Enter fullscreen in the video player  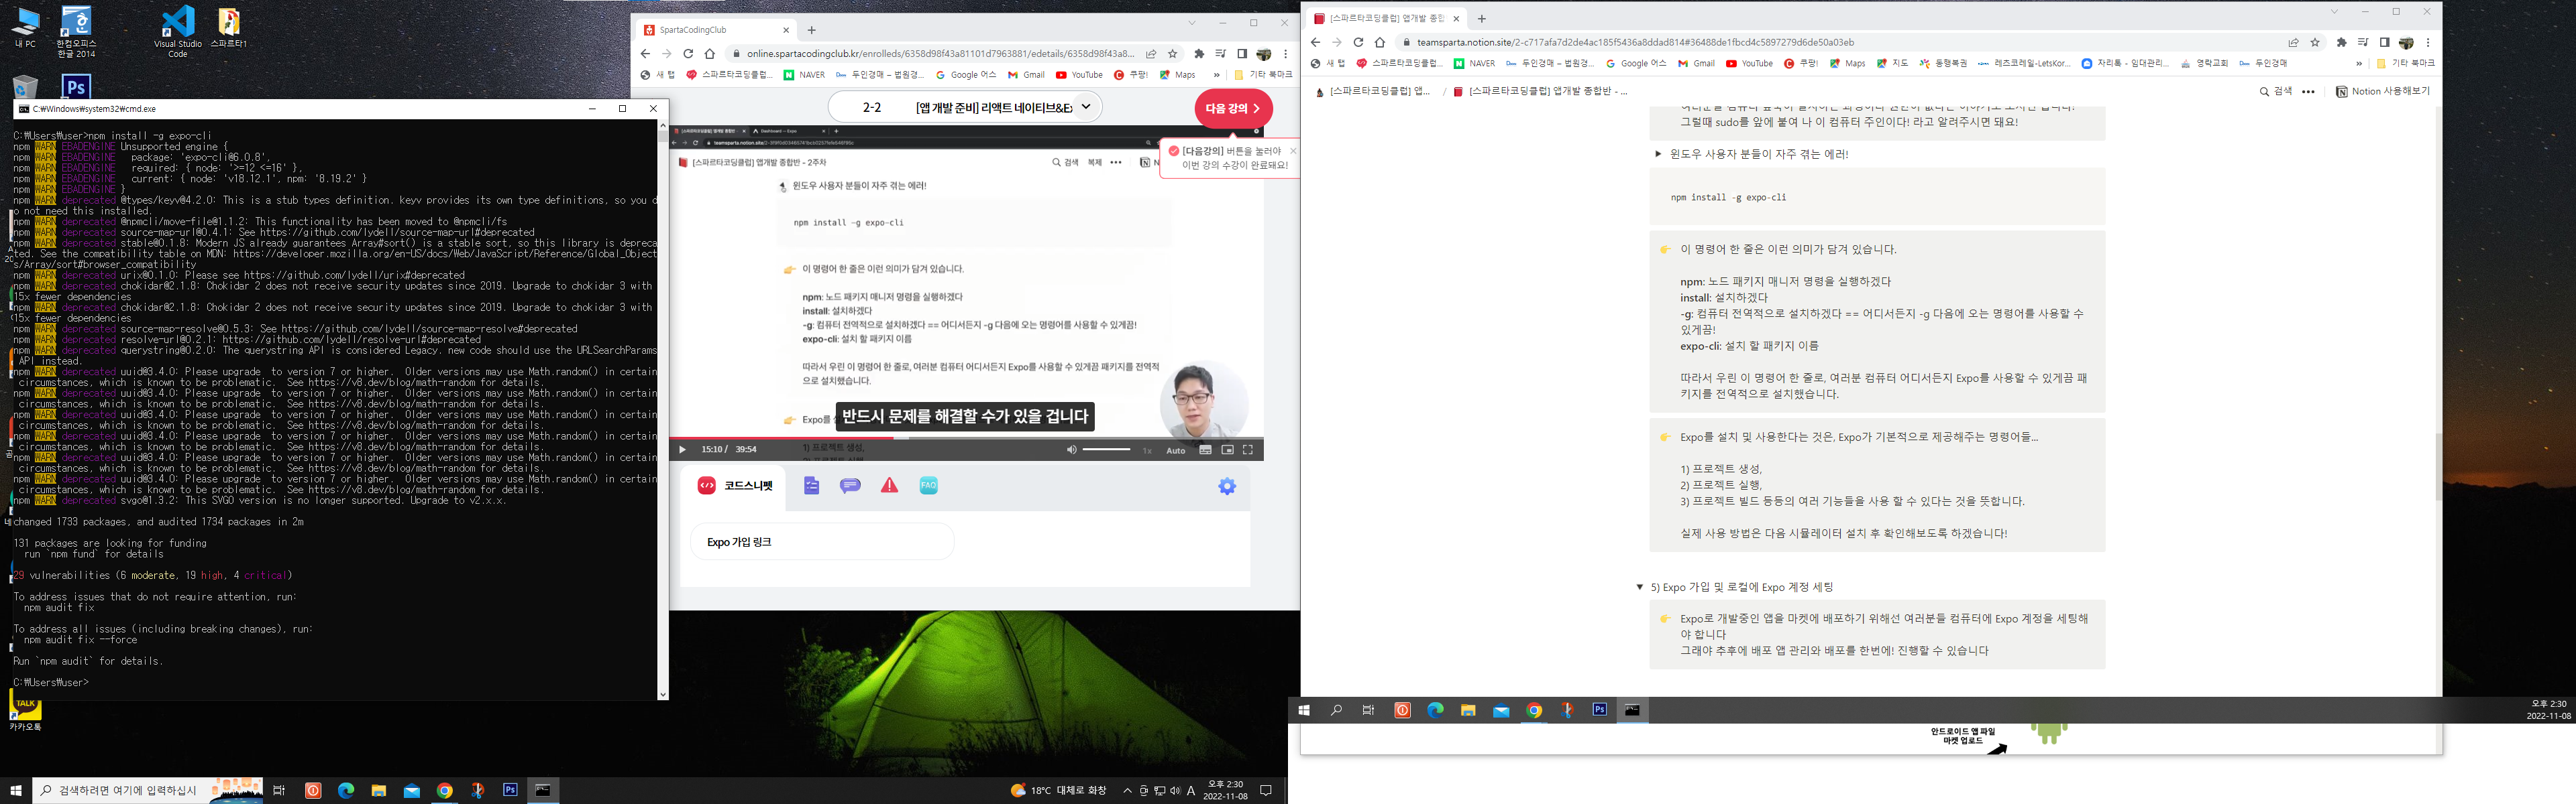(1248, 450)
